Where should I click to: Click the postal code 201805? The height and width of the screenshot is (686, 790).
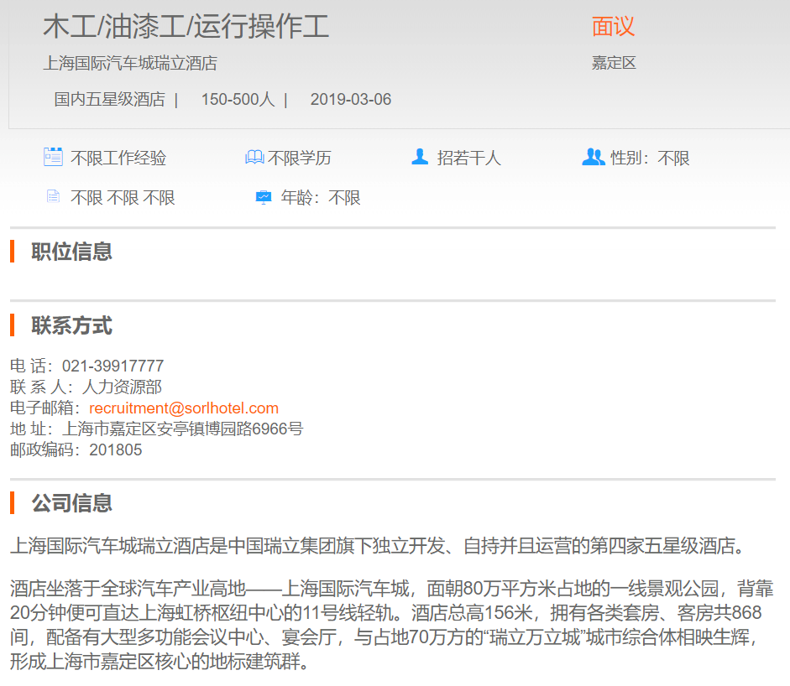point(116,450)
